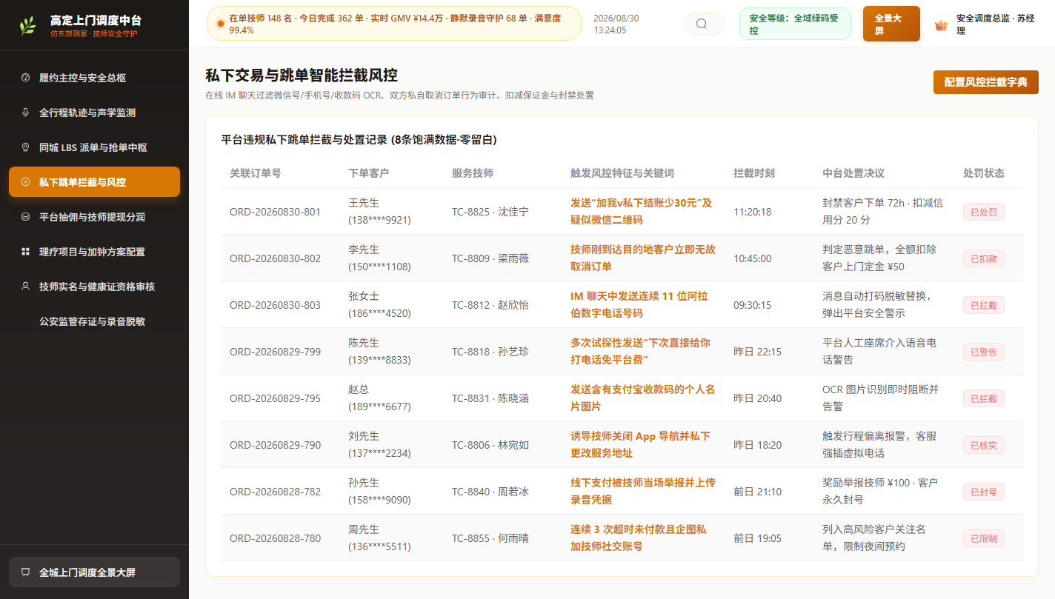1055x599 pixels.
Task: Click the 已封号 status tag
Action: click(x=983, y=492)
